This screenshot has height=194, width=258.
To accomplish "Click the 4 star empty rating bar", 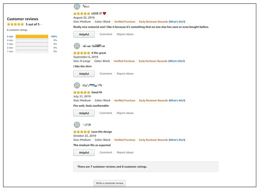I will point(32,40).
